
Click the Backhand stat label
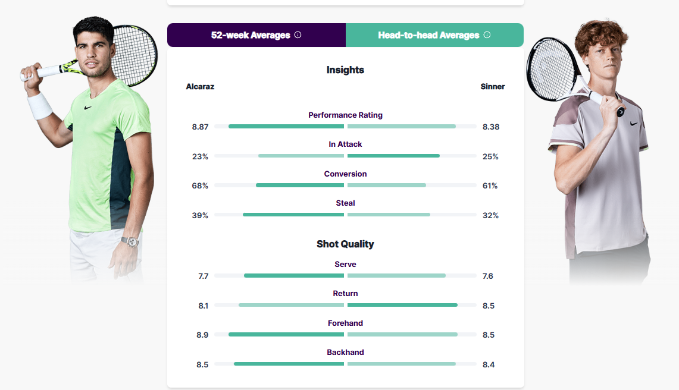[345, 353]
